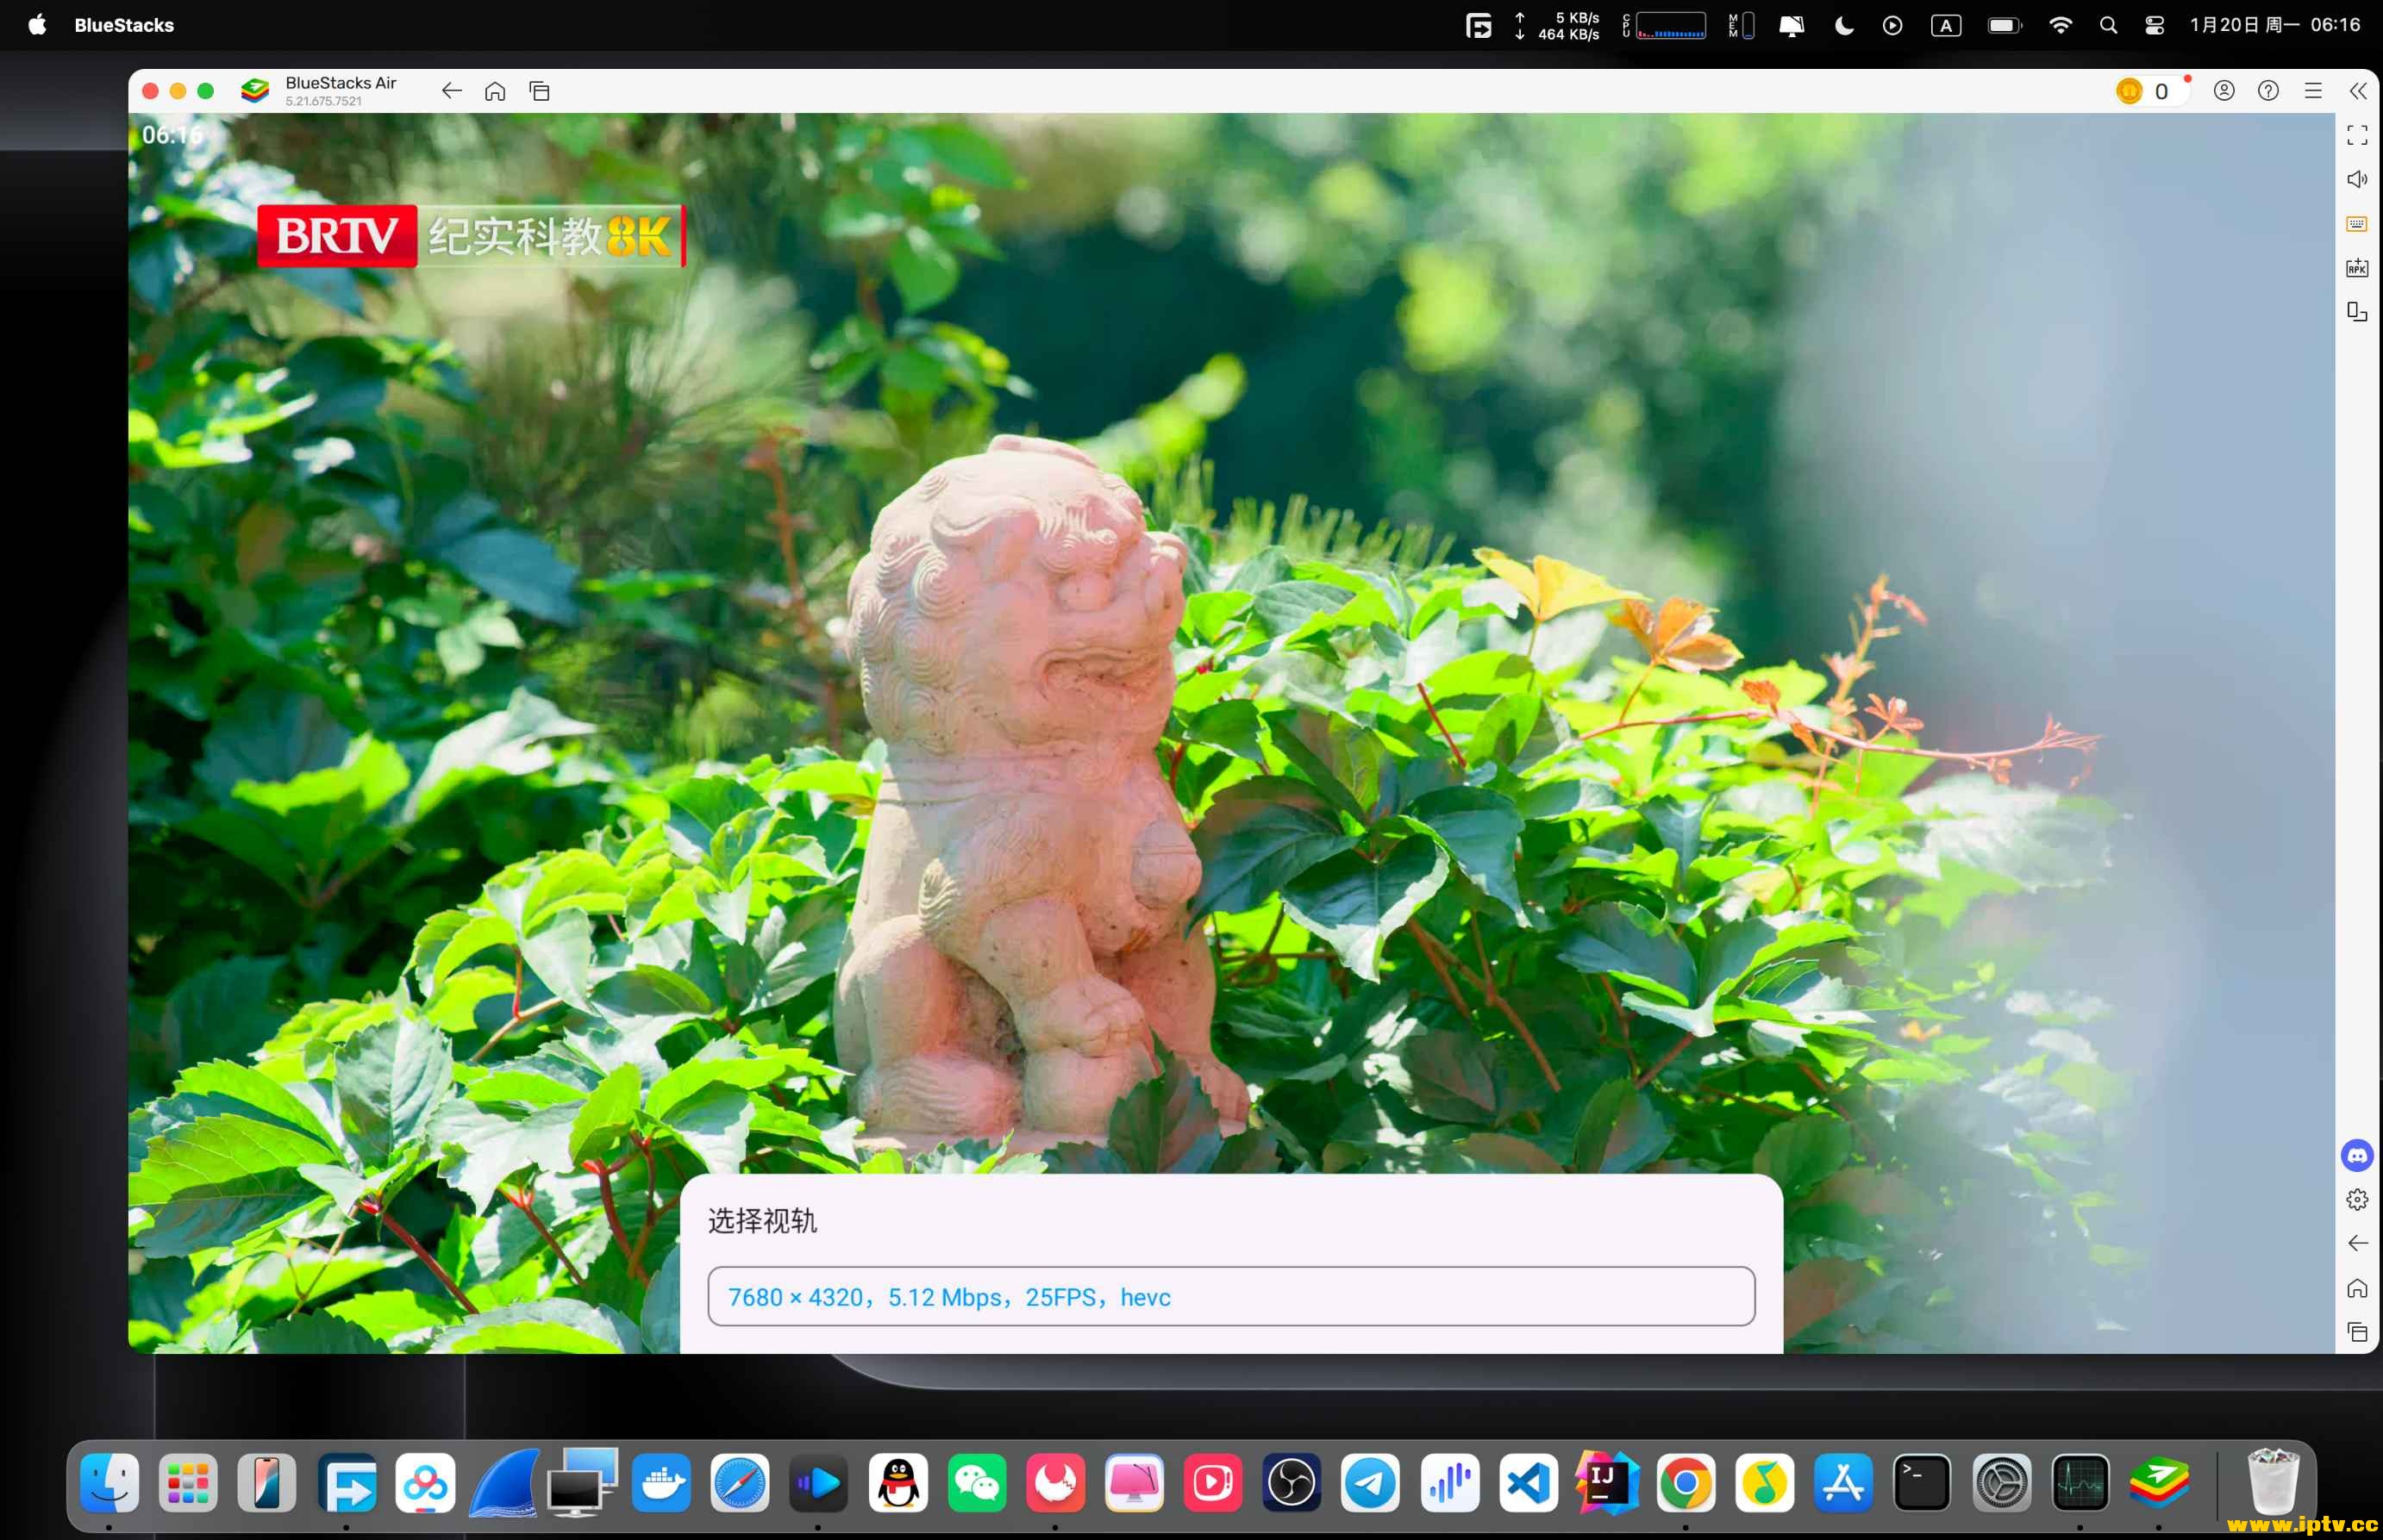Image resolution: width=2383 pixels, height=1540 pixels.
Task: Click the input source A icon
Action: [1945, 25]
